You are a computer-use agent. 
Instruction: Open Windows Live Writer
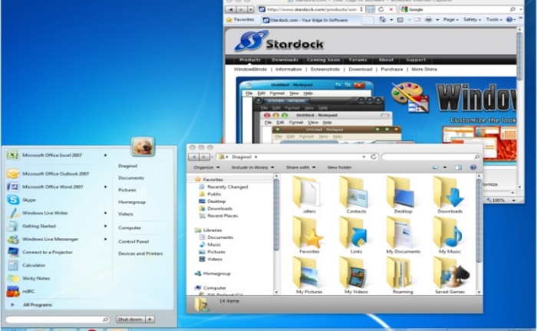(38, 213)
